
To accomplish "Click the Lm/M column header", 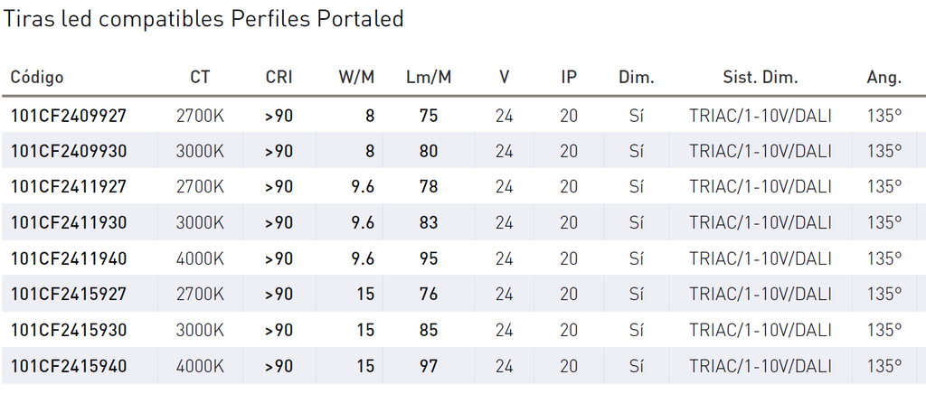I will 429,78.
